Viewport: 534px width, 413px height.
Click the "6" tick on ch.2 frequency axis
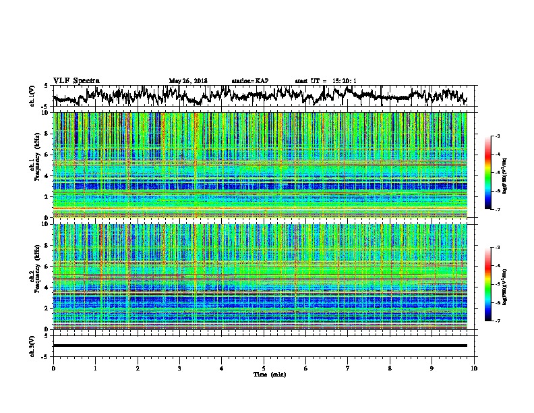click(x=48, y=267)
